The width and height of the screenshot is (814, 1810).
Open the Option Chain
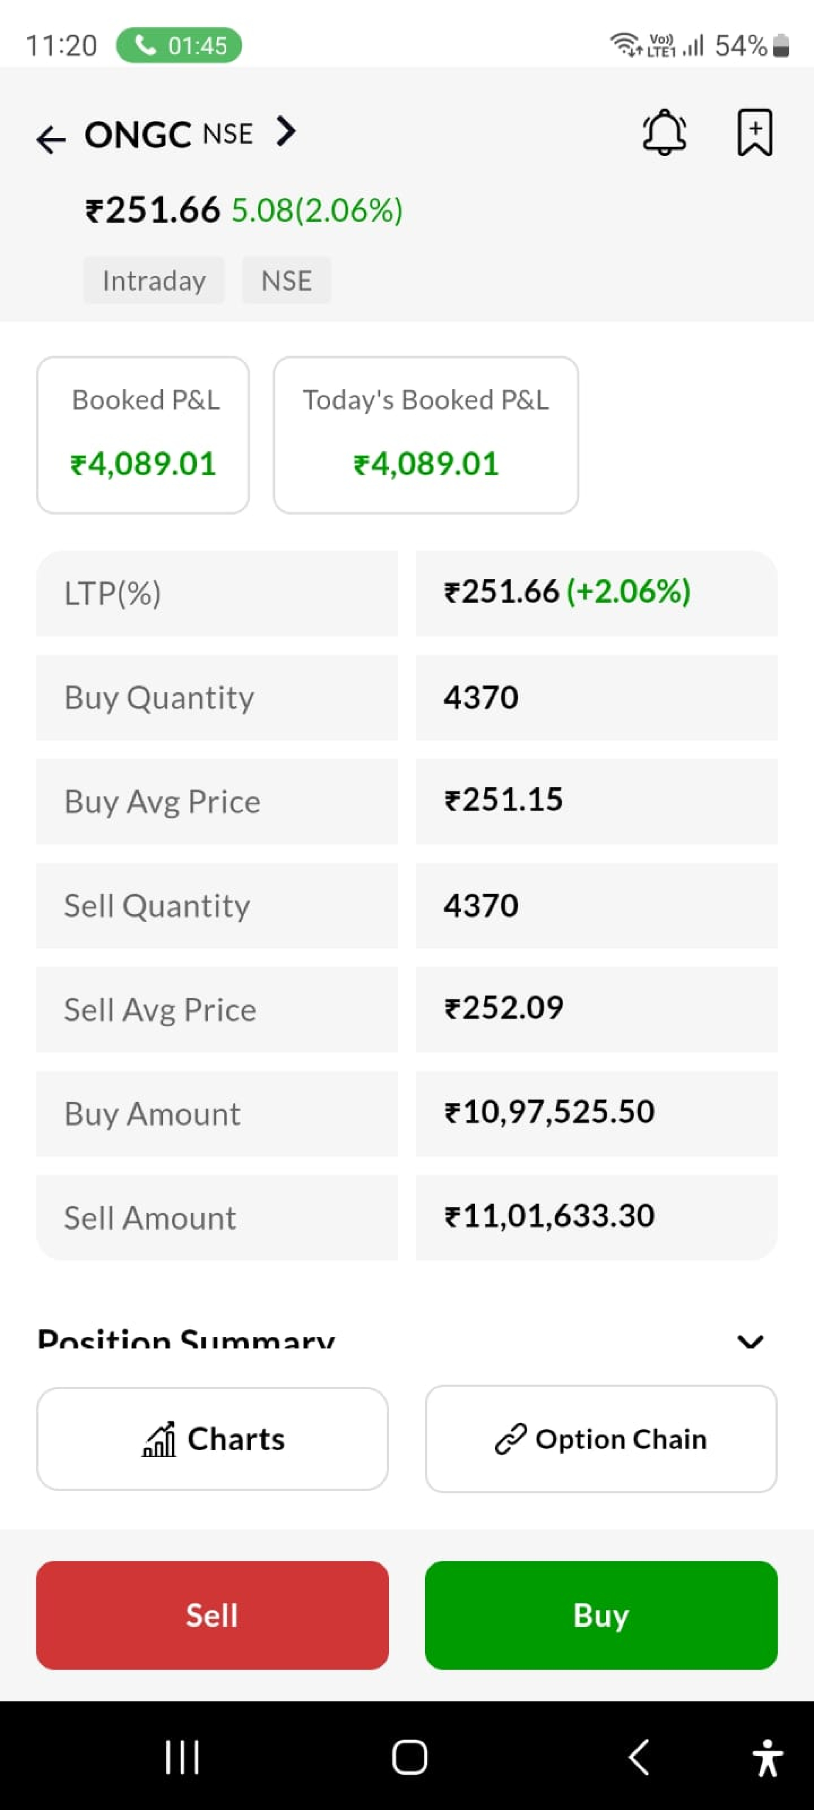pos(600,1438)
